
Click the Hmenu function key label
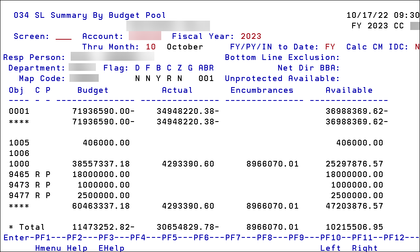pyautogui.click(x=47, y=248)
